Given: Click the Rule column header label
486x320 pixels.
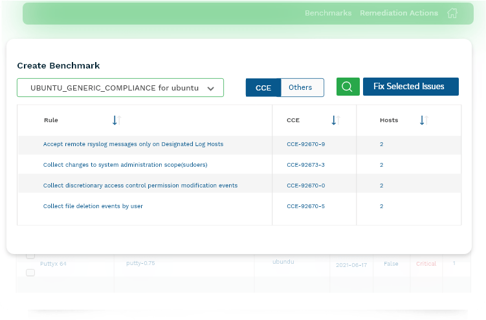Looking at the screenshot, I should [x=51, y=120].
